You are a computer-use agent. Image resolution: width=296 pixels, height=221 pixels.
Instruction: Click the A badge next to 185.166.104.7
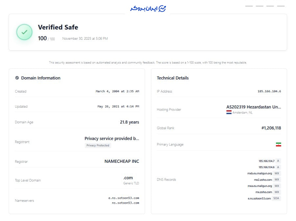pos(278,161)
